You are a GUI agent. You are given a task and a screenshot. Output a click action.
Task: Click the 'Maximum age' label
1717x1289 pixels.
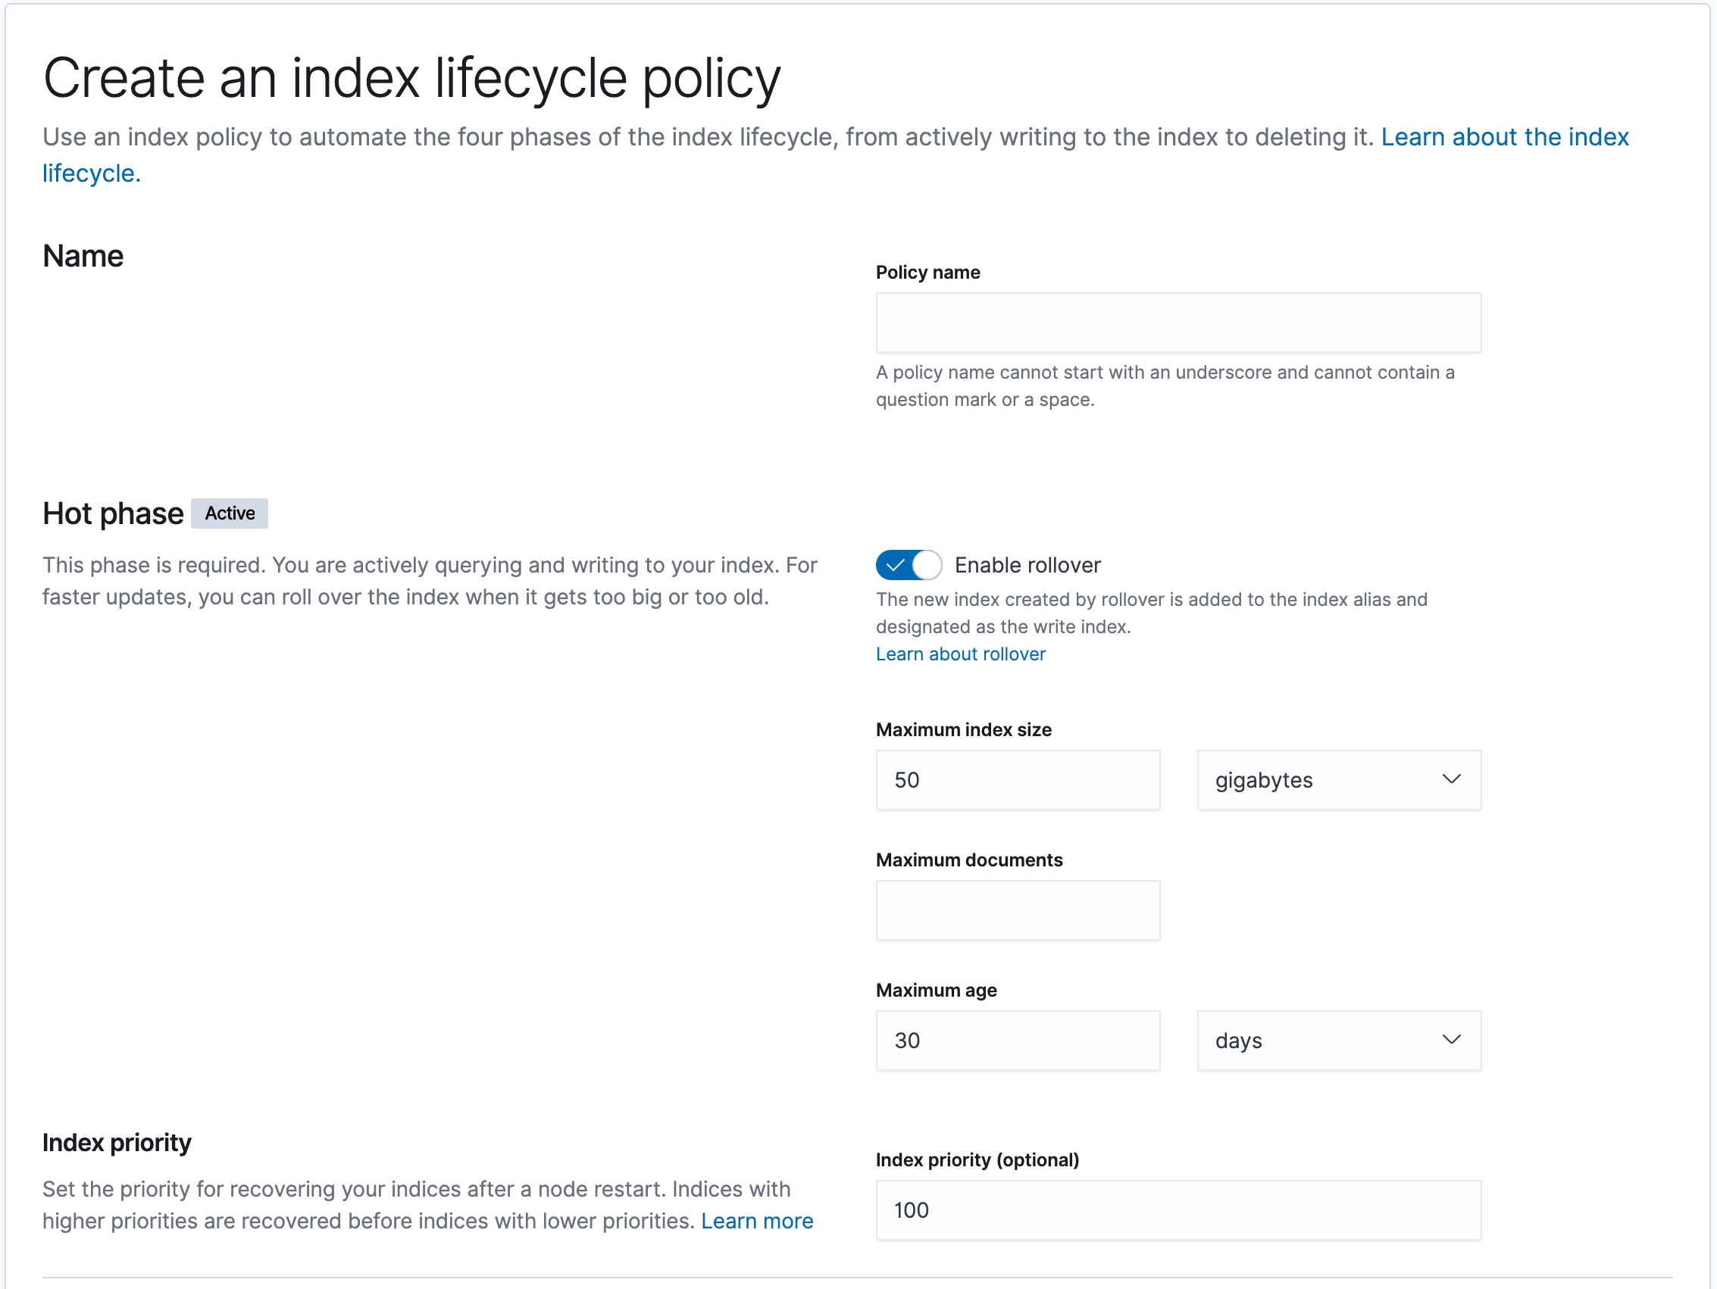[936, 990]
